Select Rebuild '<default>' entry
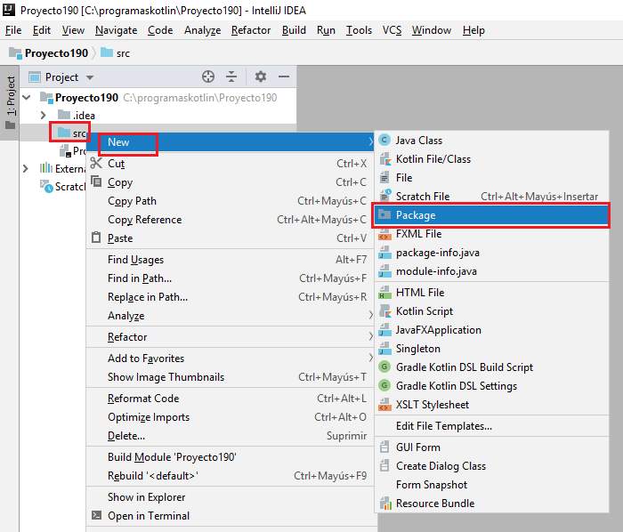 pos(230,476)
